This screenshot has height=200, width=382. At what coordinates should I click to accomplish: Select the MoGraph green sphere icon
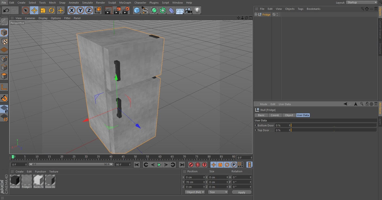coord(162,10)
